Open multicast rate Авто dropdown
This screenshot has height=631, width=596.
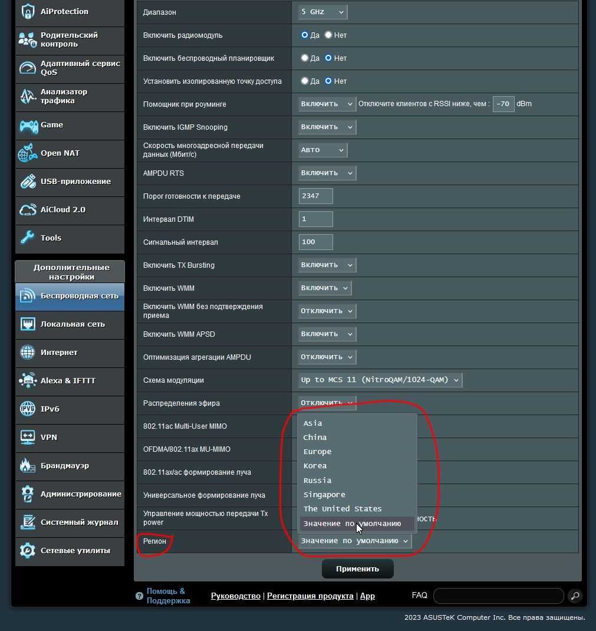pos(322,150)
